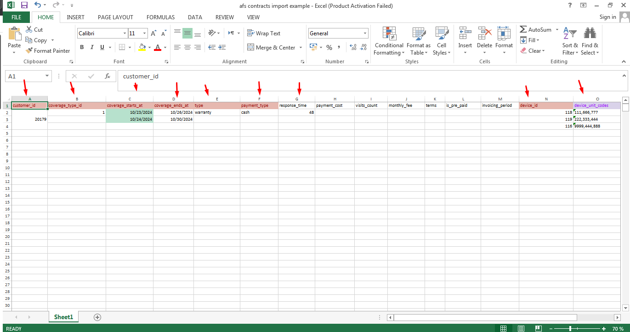Click the Sign in link

point(607,17)
